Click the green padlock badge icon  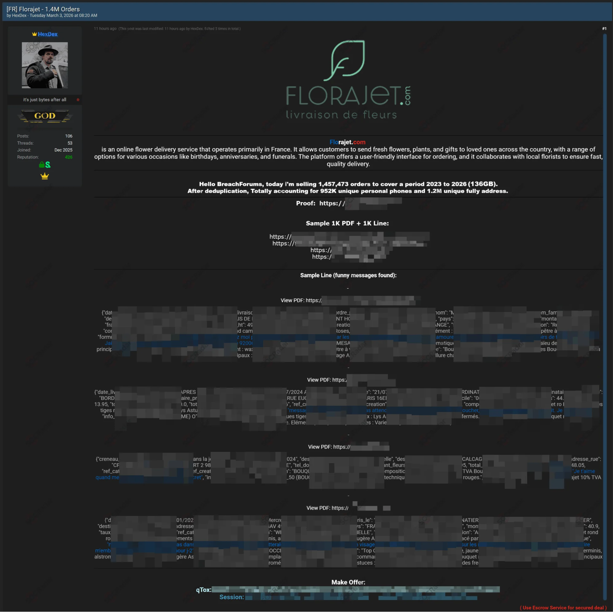42,164
